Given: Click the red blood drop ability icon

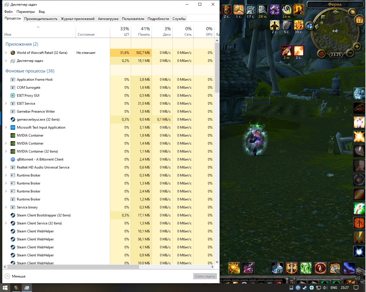Looking at the screenshot, I should click(320, 268).
